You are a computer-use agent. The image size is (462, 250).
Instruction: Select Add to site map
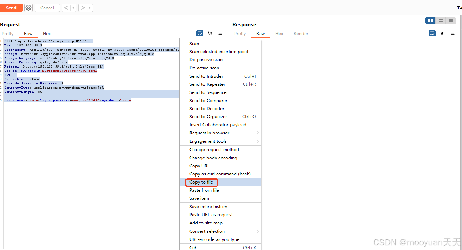[220, 223]
